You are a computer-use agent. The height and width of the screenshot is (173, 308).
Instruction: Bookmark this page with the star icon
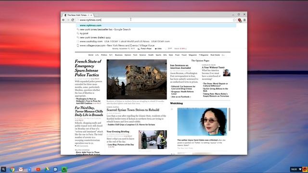(234, 20)
